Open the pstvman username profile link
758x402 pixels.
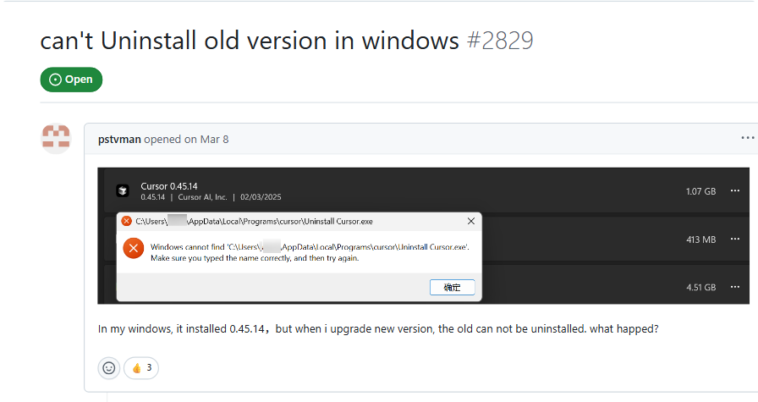(119, 140)
